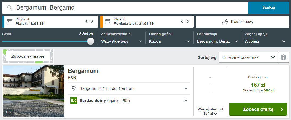Viewport: 291px width, 120px height.
Task: Click the Zobacz na mapie button
Action: pyautogui.click(x=28, y=56)
